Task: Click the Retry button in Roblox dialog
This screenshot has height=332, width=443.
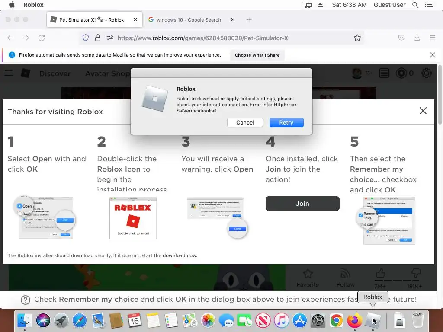Action: coord(286,122)
